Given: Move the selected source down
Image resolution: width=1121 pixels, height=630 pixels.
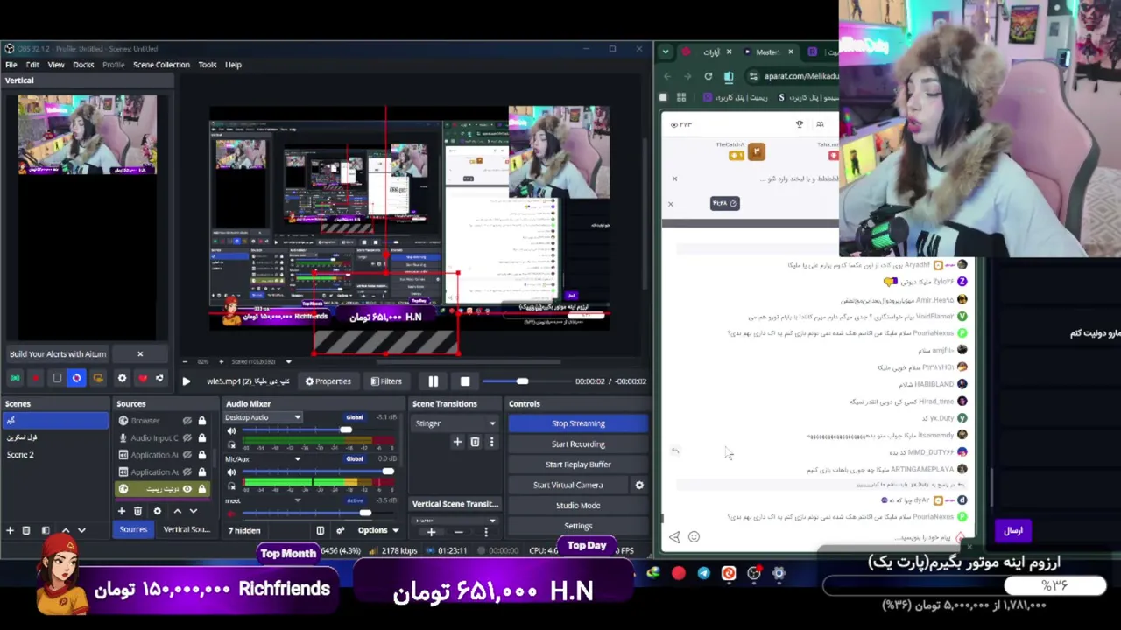Looking at the screenshot, I should 194,511.
